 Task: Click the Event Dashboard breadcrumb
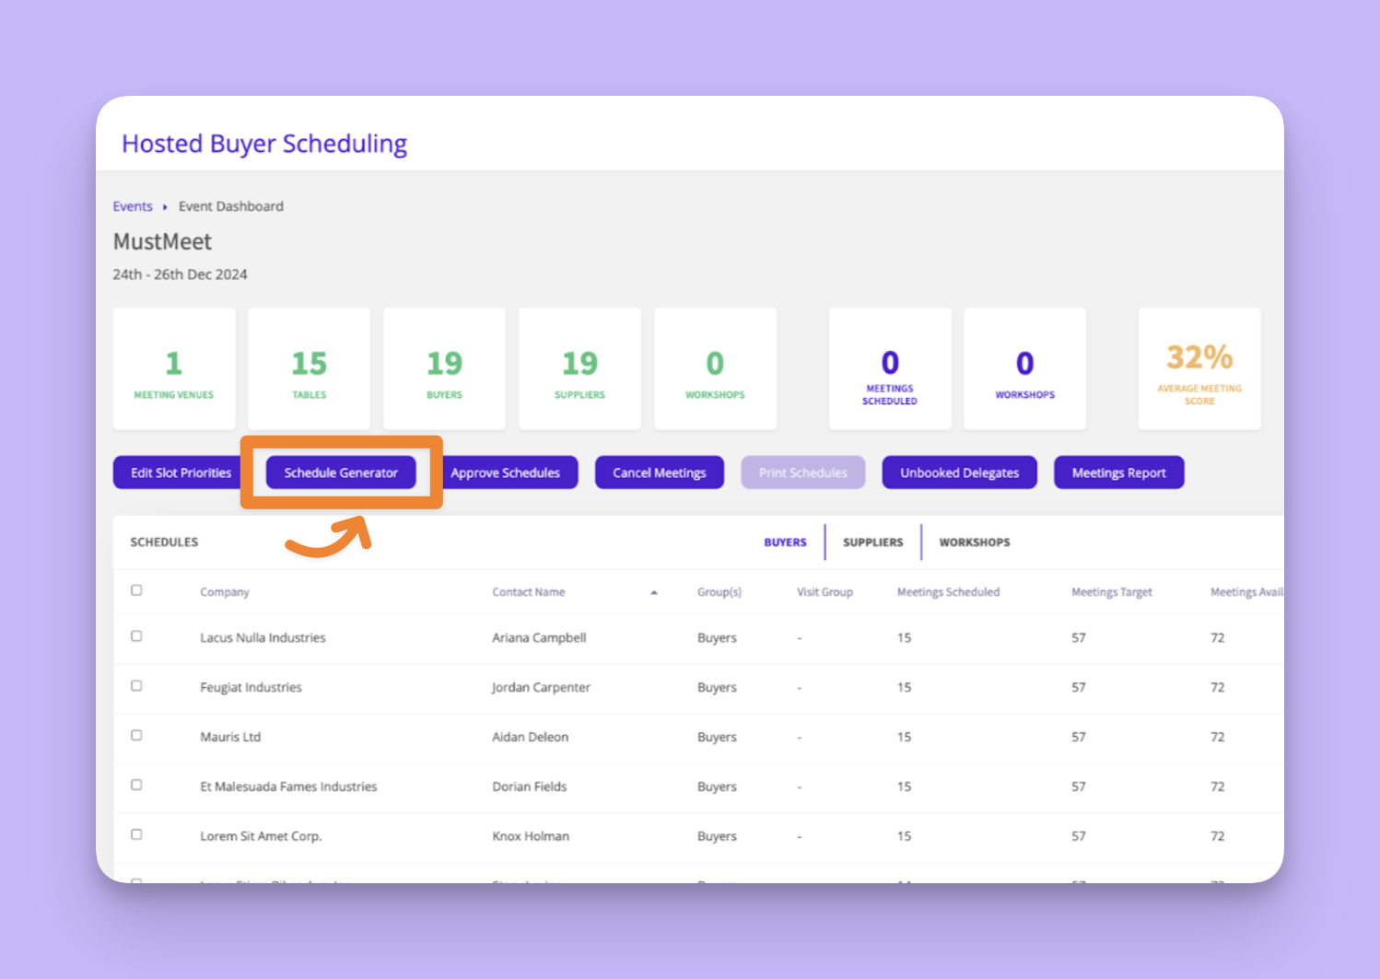point(231,206)
